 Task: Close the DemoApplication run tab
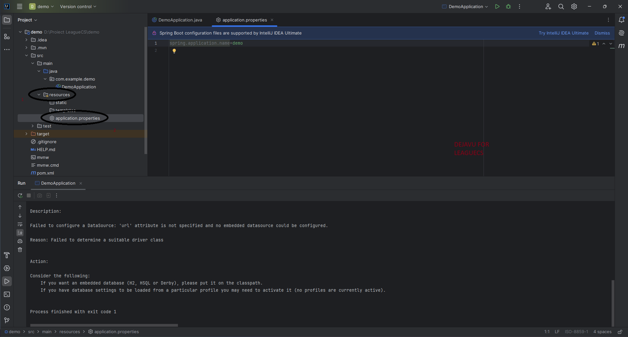[81, 183]
